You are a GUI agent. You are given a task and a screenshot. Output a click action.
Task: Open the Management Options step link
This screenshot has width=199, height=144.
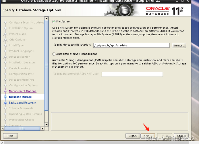pyautogui.click(x=23, y=91)
